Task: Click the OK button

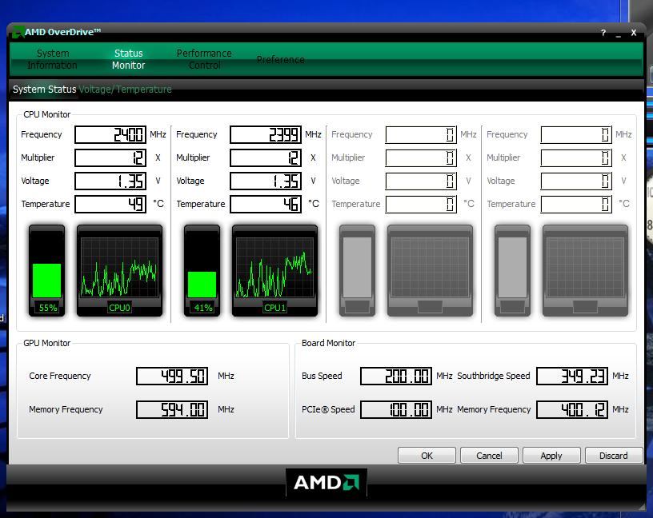Action: pos(427,456)
